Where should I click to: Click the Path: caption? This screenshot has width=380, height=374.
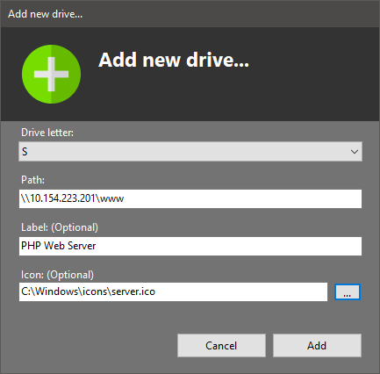click(32, 180)
